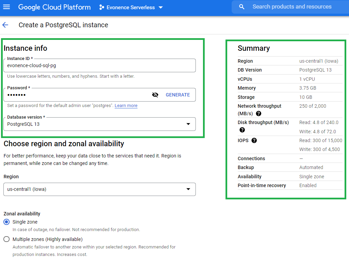The height and width of the screenshot is (258, 349).
Task: Expand the Region dropdown
Action: point(188,189)
